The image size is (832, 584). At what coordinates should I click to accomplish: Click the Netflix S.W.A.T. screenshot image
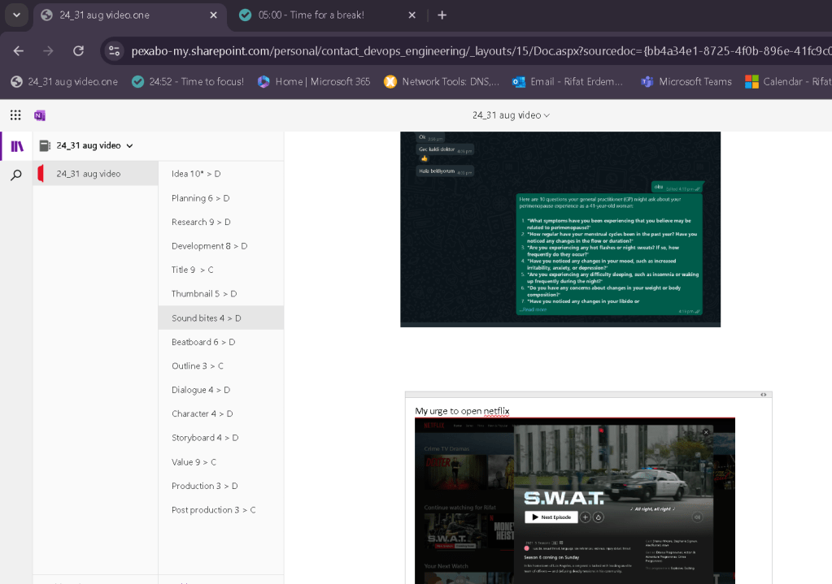click(x=575, y=501)
